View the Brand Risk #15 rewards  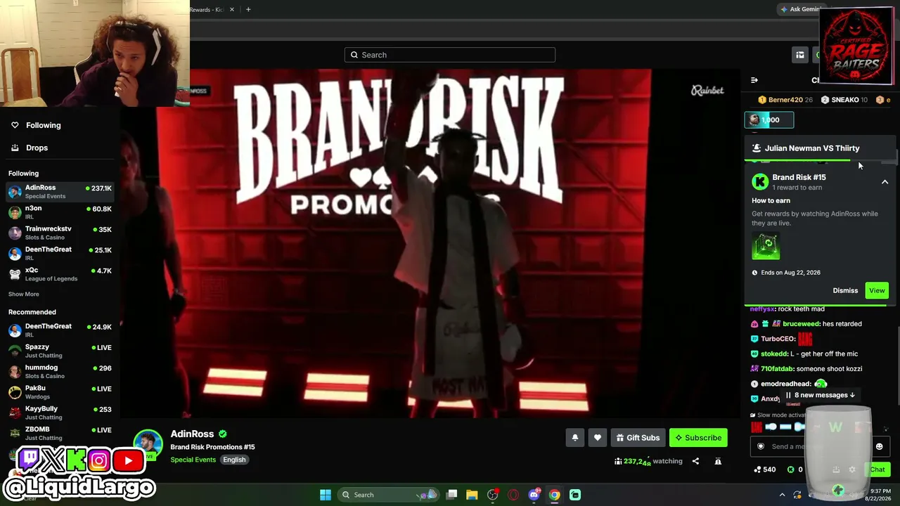(x=877, y=290)
